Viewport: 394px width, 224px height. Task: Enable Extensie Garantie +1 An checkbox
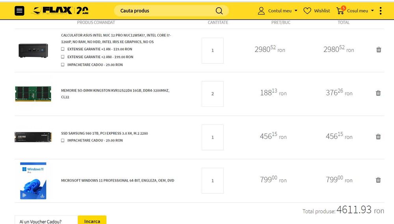pos(63,49)
